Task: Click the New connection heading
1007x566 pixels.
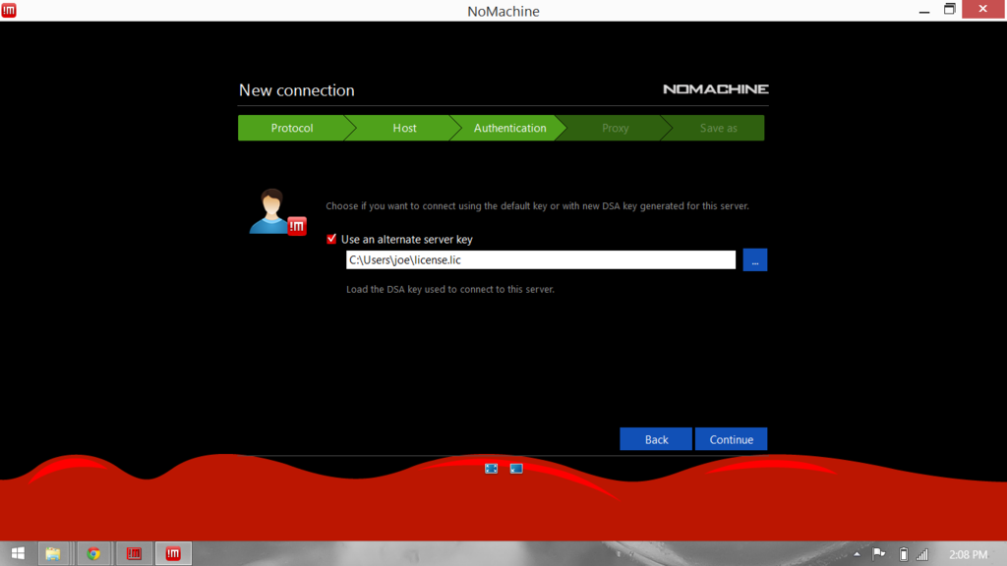Action: point(297,89)
